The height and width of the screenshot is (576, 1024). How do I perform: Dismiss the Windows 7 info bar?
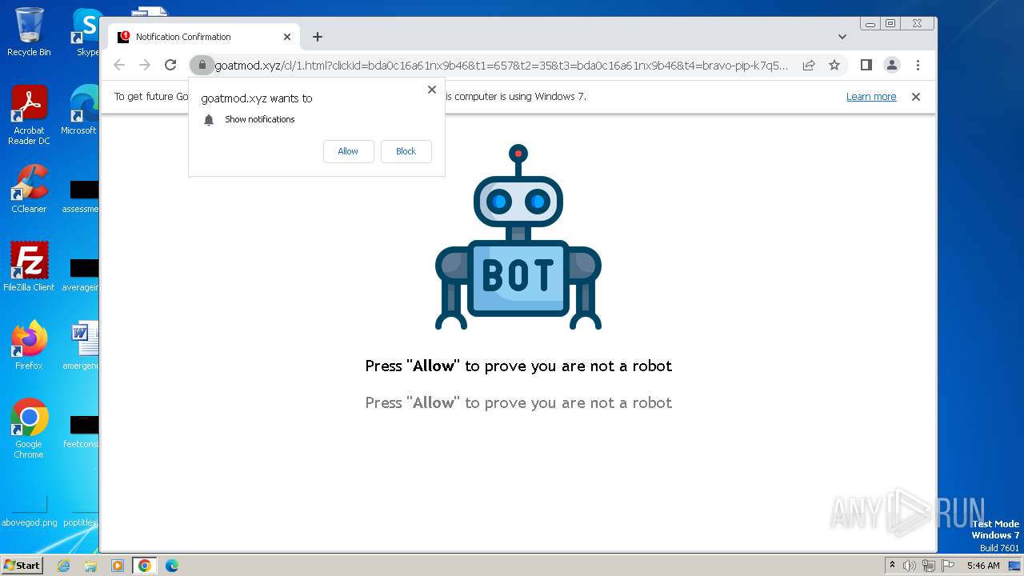916,97
